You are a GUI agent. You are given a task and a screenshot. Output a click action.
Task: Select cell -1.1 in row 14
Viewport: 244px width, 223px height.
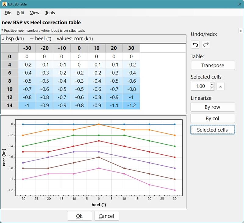[114, 106]
